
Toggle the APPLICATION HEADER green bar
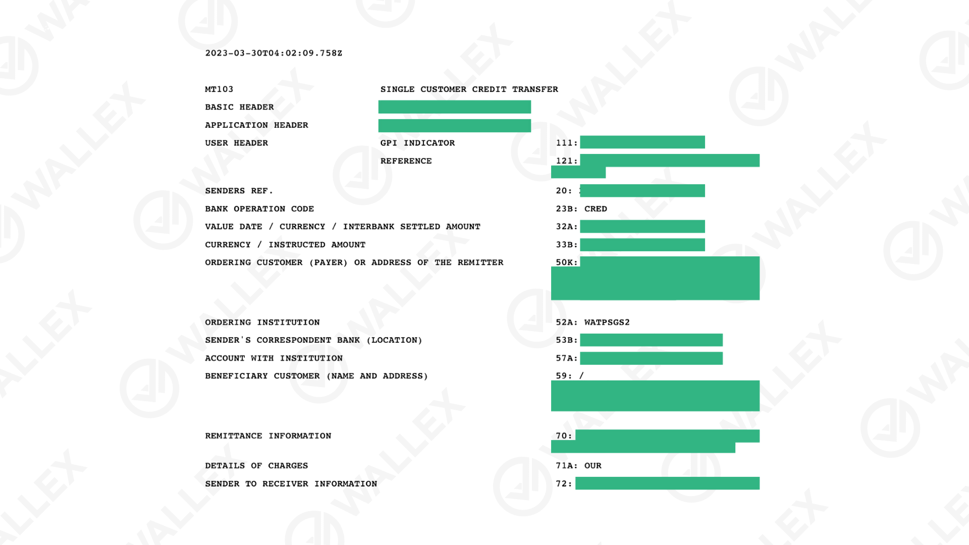coord(455,125)
